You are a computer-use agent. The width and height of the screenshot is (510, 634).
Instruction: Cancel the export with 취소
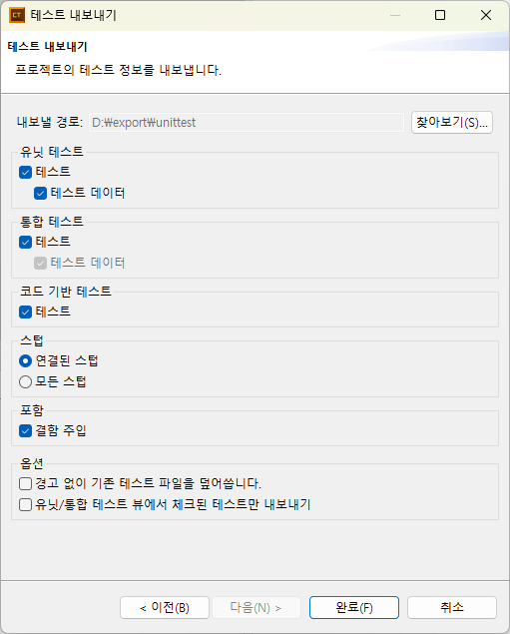452,607
